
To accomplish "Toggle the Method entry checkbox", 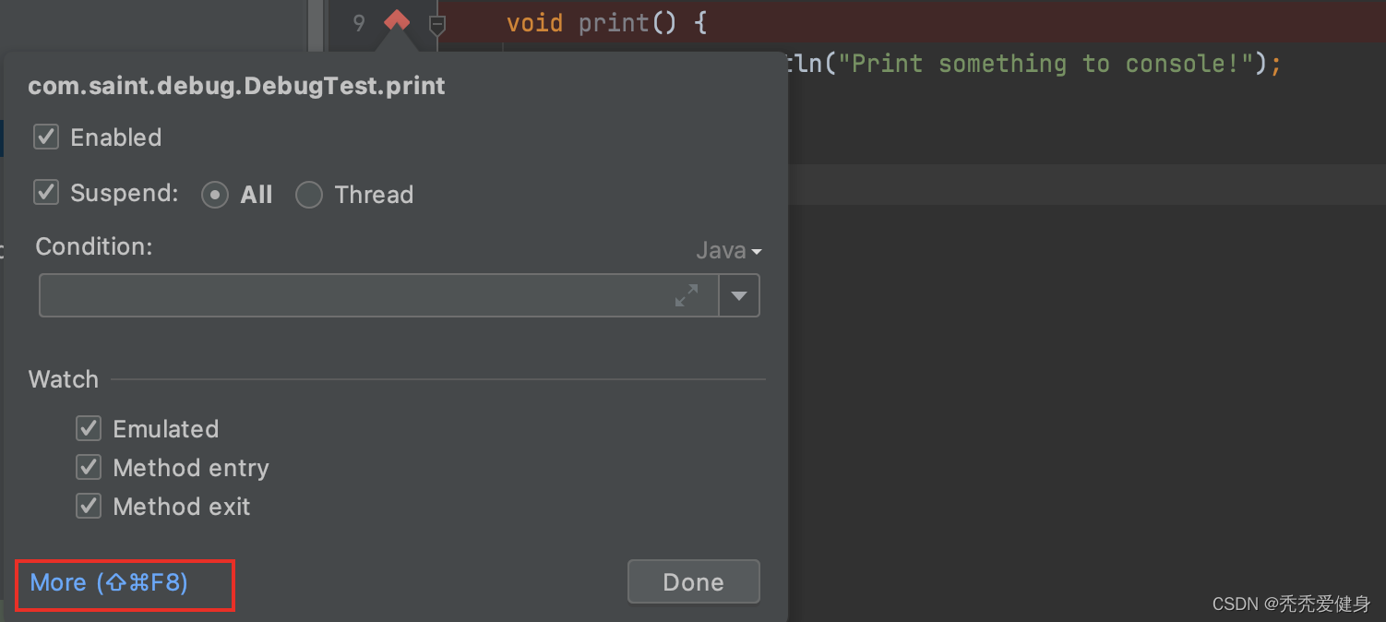I will 89,467.
